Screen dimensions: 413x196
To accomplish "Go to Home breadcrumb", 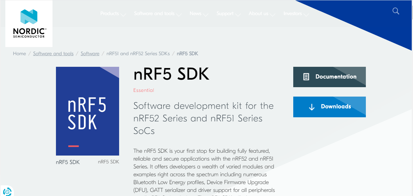I will (19, 54).
